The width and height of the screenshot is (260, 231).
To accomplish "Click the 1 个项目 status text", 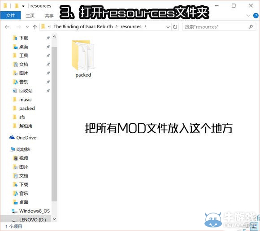I will (13, 227).
